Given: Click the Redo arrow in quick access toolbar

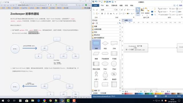Looking at the screenshot, I should [x=100, y=2].
